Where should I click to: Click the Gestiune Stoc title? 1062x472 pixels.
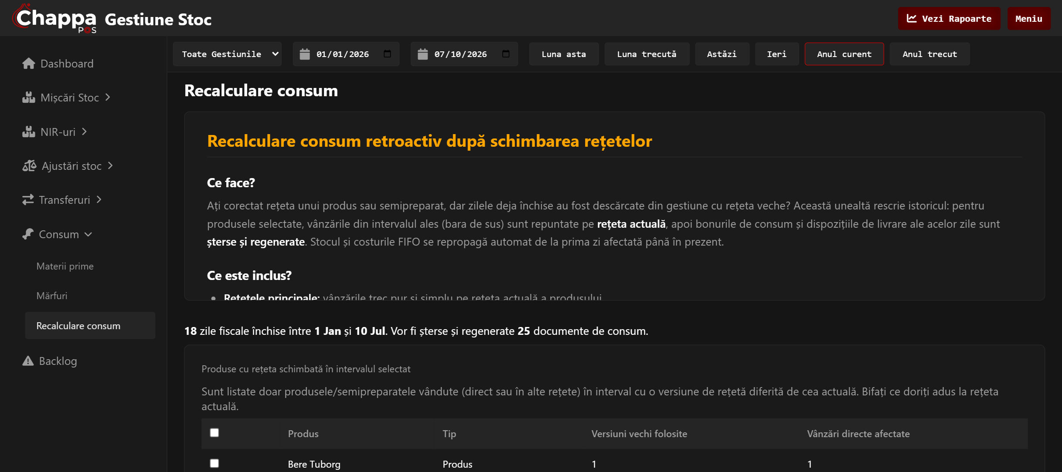click(158, 20)
